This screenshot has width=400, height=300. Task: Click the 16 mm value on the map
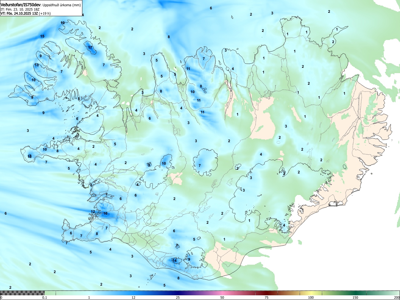coord(105,213)
